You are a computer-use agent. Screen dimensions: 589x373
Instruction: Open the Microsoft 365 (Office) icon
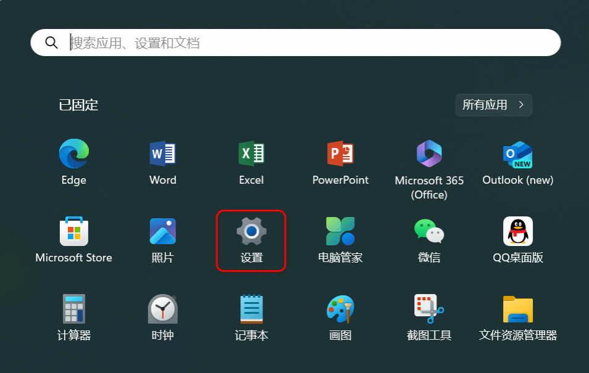coord(429,154)
